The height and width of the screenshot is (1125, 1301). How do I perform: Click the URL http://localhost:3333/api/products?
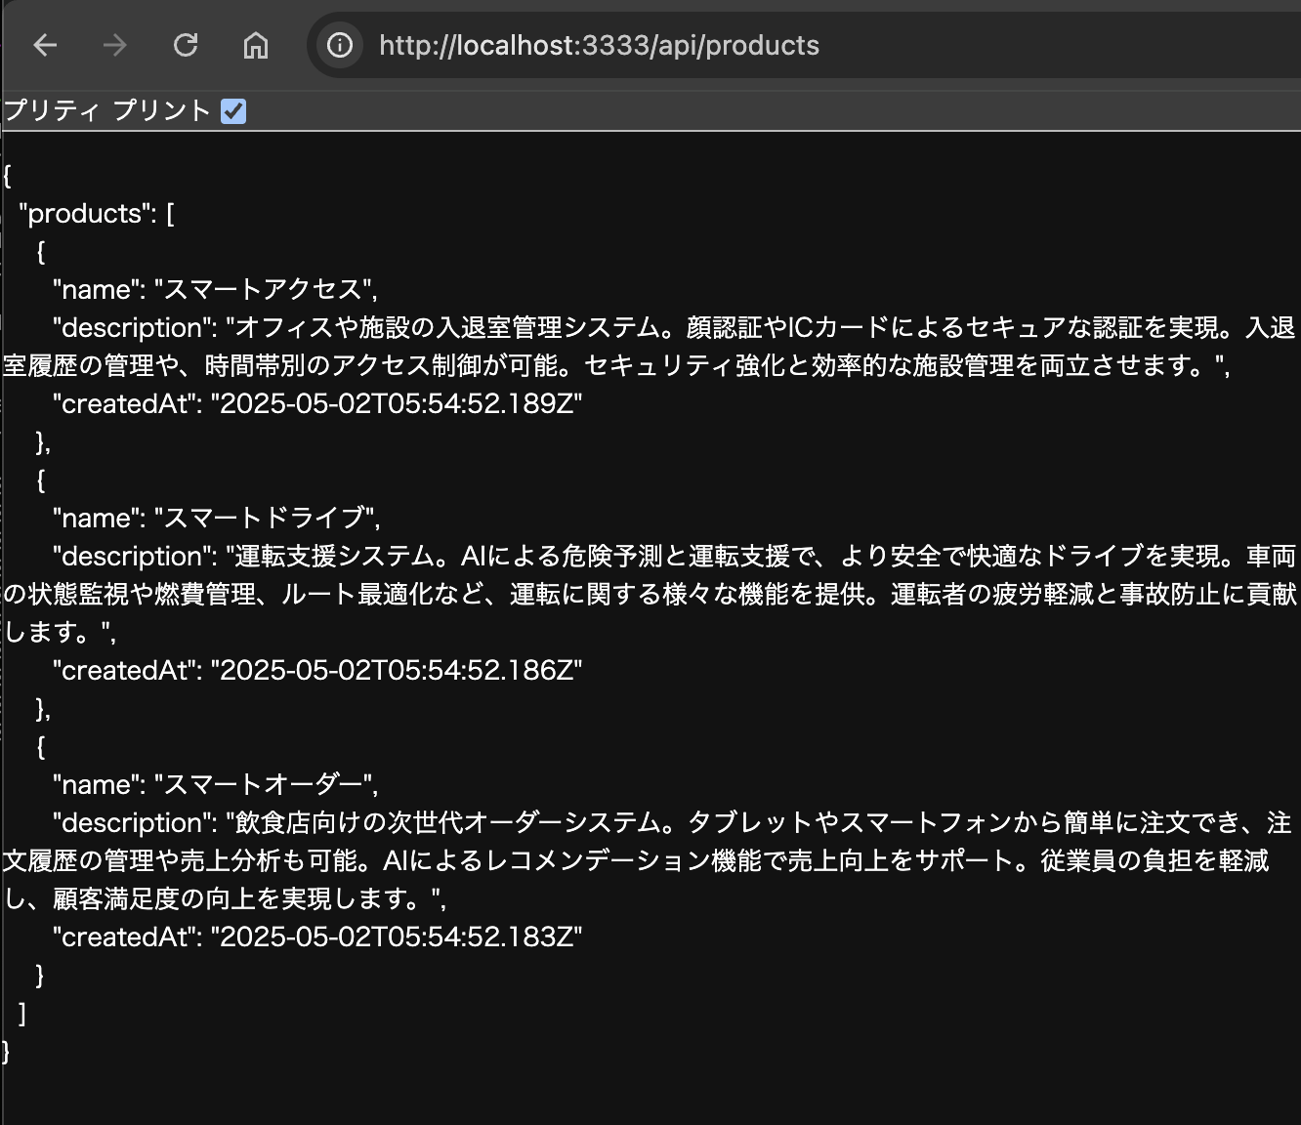(600, 45)
